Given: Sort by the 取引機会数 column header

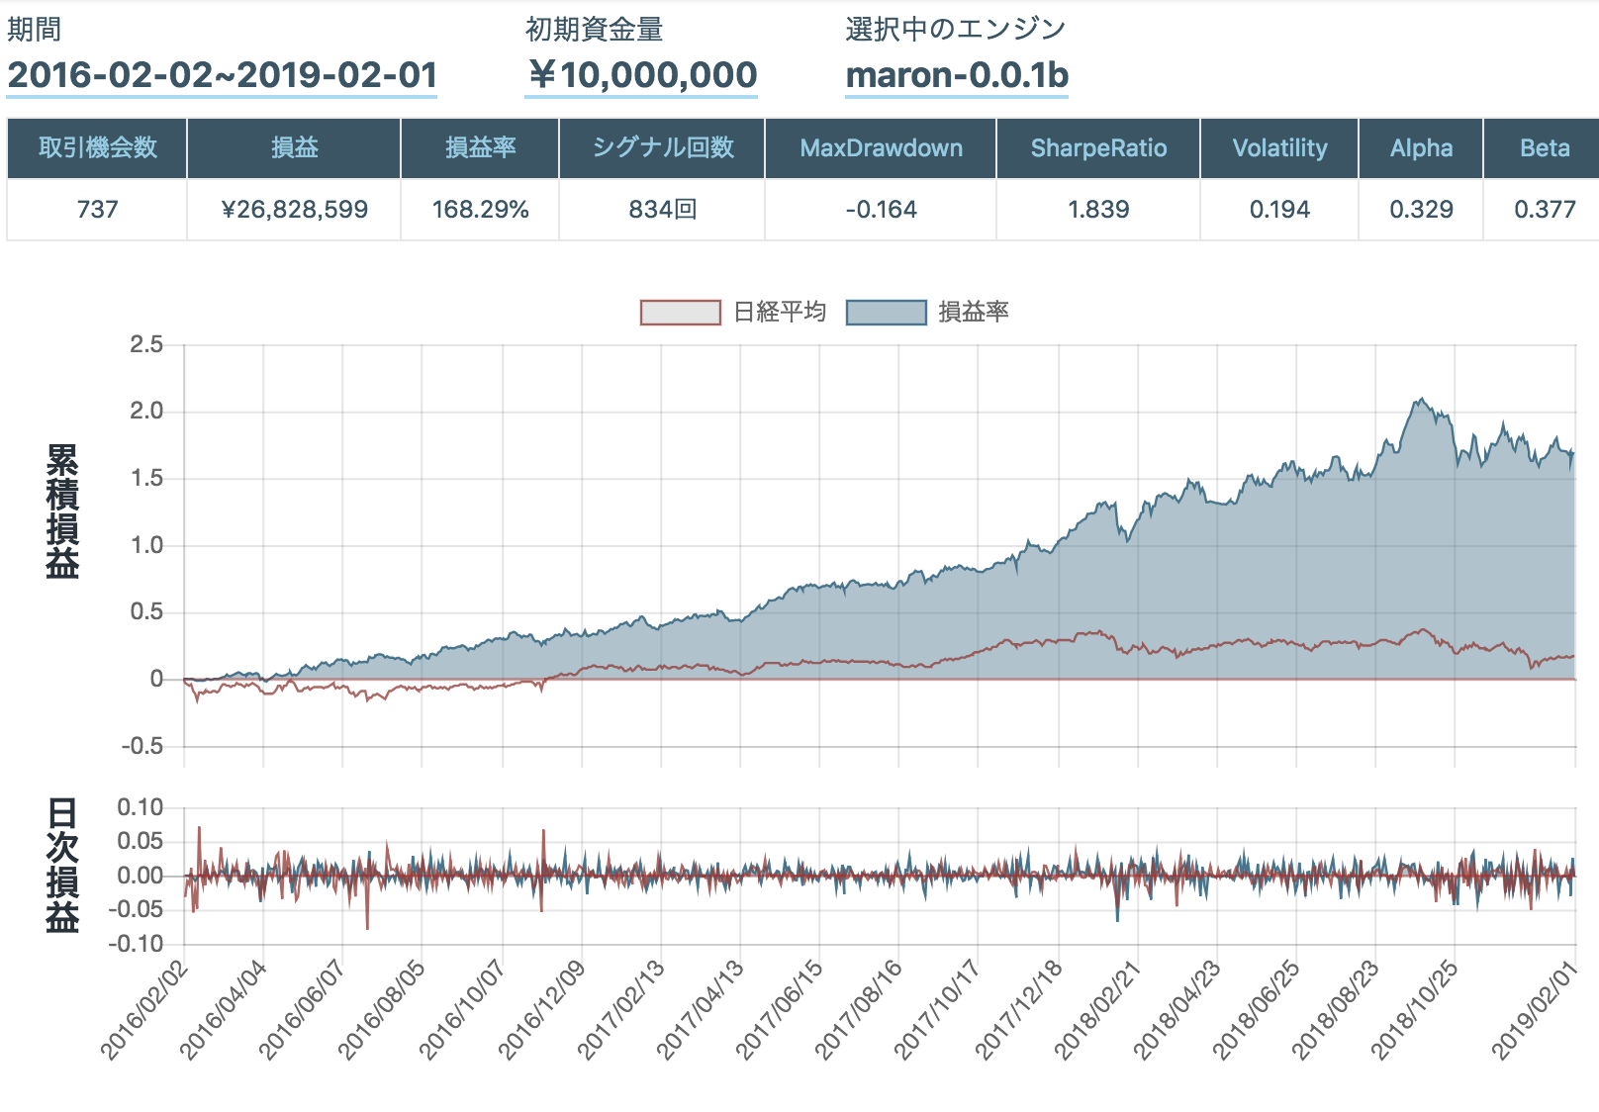Looking at the screenshot, I should pyautogui.click(x=96, y=148).
